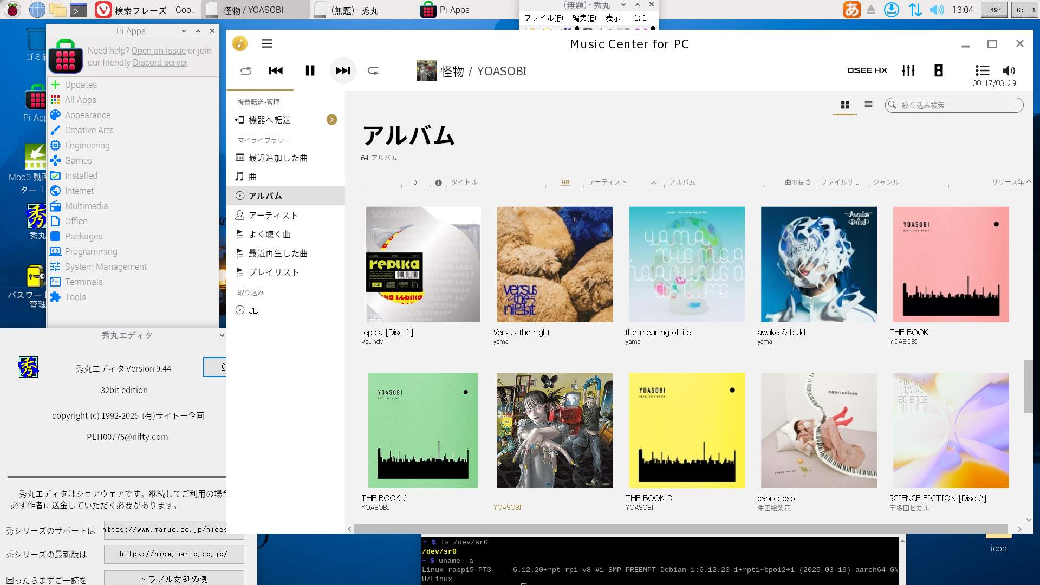Sort by the 曲の長さ column header
Image resolution: width=1040 pixels, height=585 pixels.
pyautogui.click(x=798, y=182)
